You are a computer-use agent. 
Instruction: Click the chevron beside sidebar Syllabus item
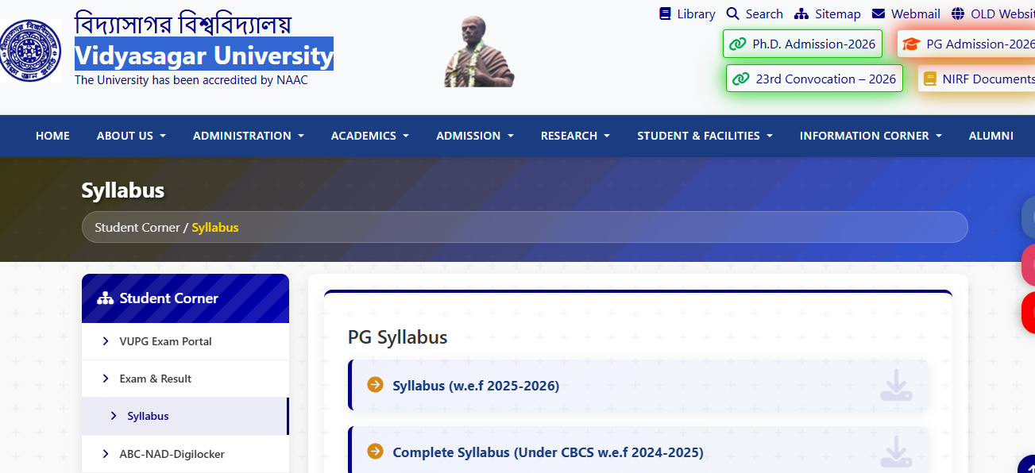pyautogui.click(x=114, y=416)
